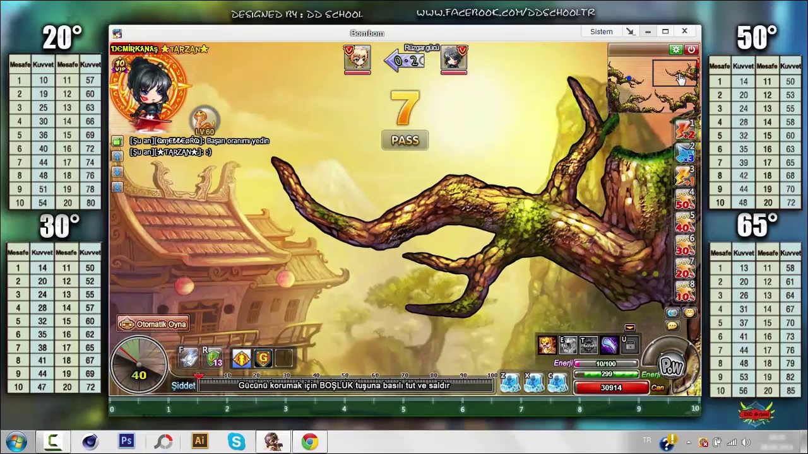
Task: Click the angle gauge dial
Action: coord(139,364)
